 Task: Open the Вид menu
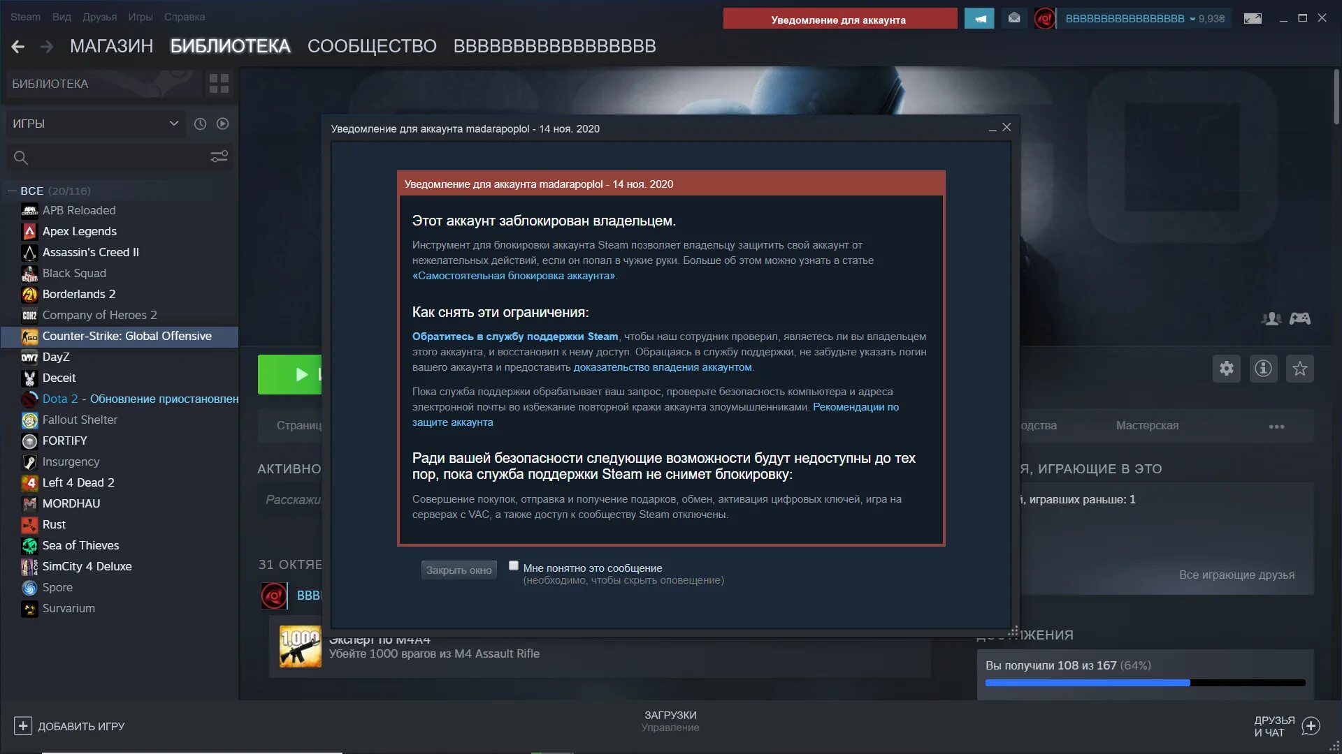coord(62,17)
